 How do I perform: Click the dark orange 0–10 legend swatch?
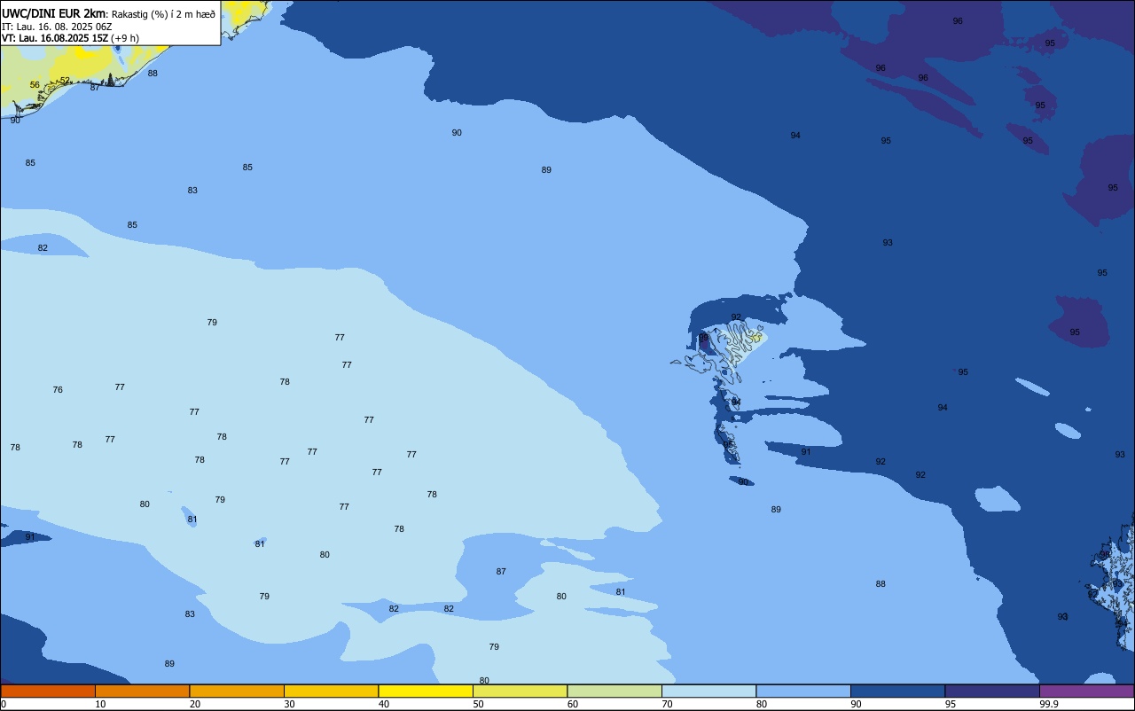click(48, 691)
